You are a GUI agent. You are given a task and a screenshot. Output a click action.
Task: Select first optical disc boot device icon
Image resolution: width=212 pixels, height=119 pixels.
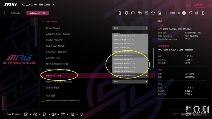[x=35, y=114]
